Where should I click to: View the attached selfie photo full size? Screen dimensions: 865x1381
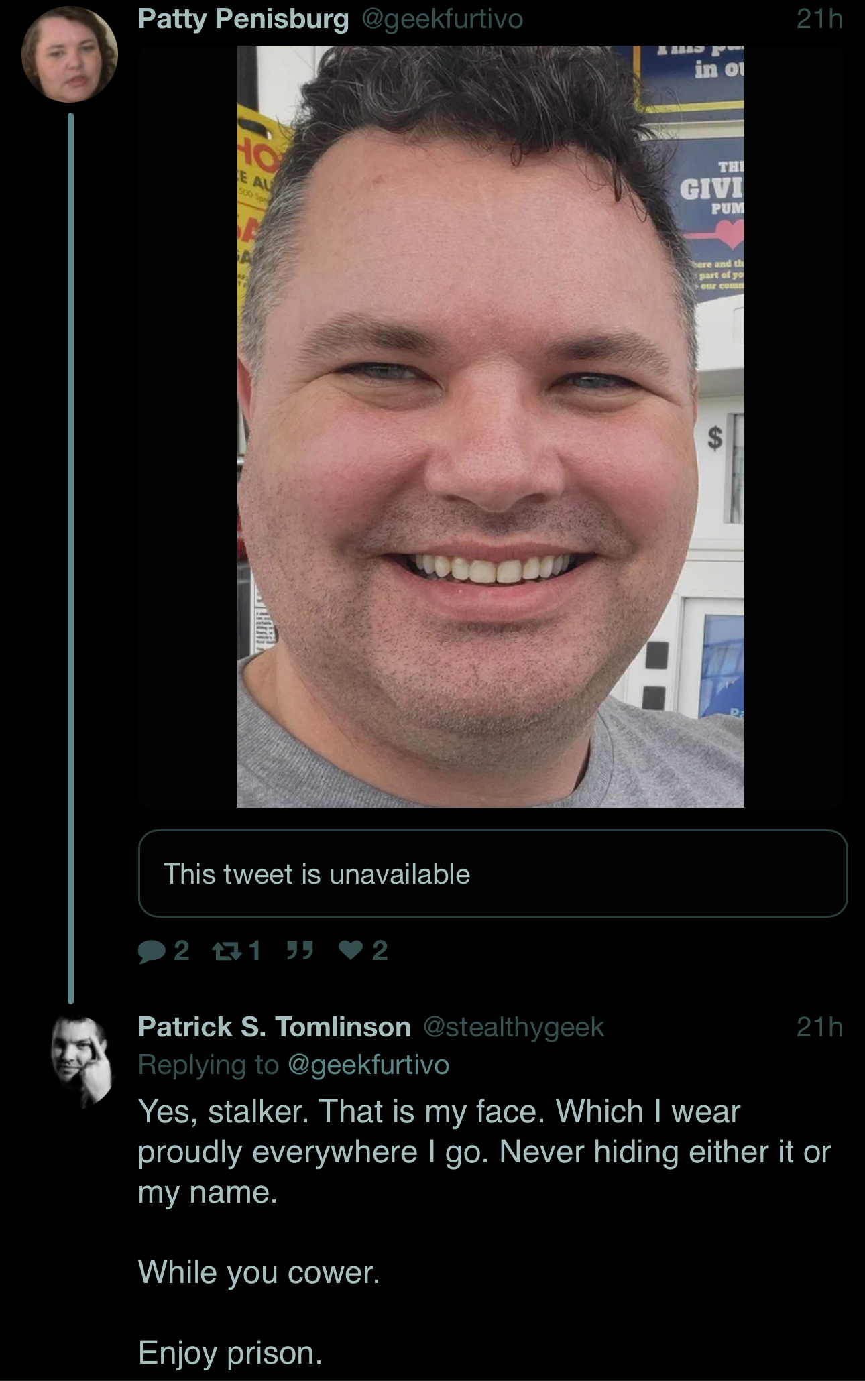[491, 426]
